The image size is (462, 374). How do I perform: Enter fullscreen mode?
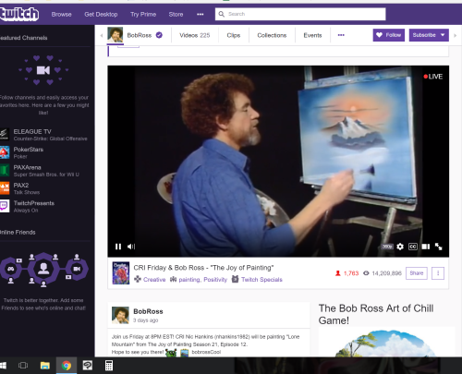439,247
